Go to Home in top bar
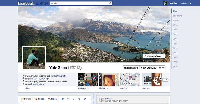Viewport: 200px width, 104px height. pos(184,4)
